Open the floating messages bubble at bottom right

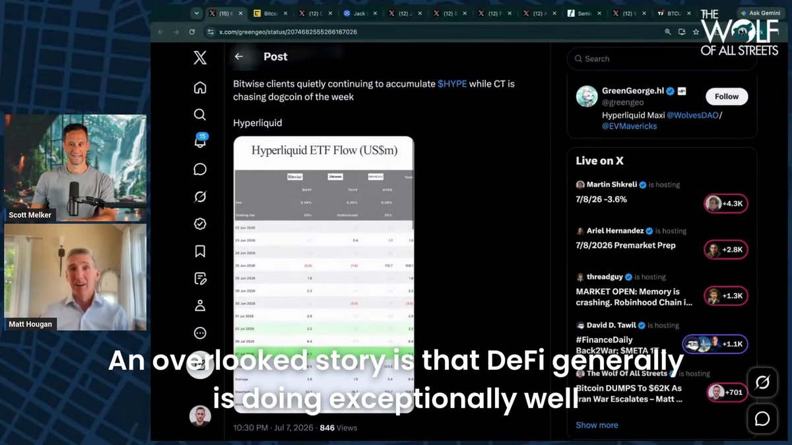coord(762,419)
